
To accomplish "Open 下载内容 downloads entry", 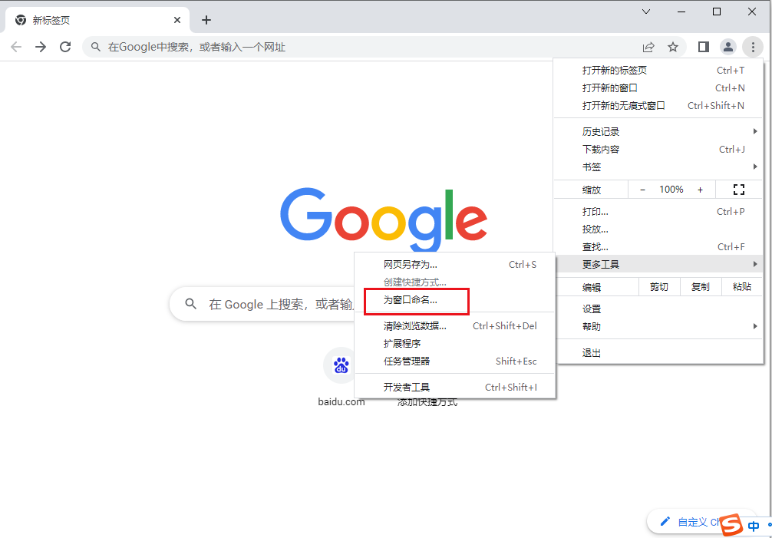I will pyautogui.click(x=658, y=149).
